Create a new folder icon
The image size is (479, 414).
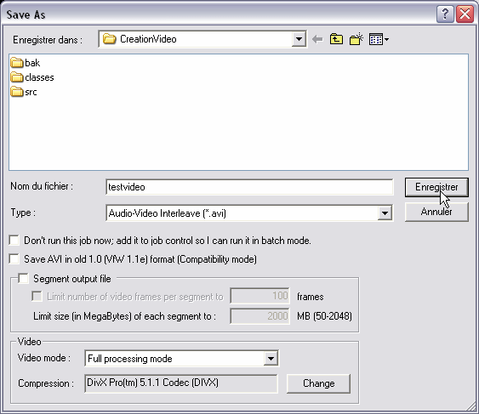click(x=356, y=39)
